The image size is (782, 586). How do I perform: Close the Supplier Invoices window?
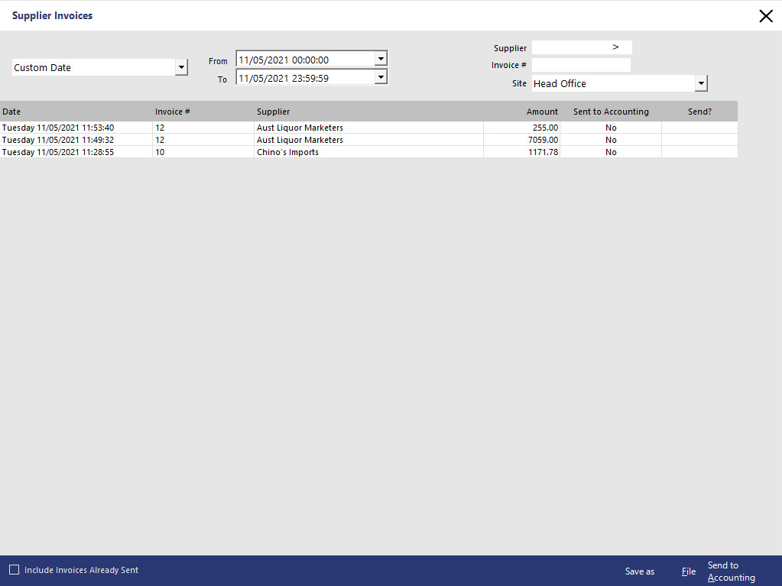[x=765, y=15]
